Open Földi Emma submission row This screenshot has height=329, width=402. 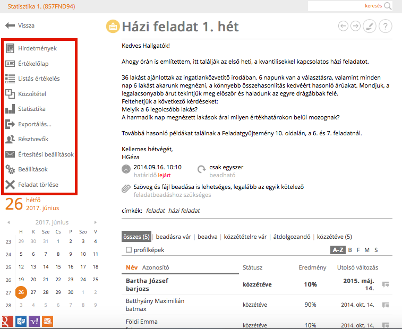[x=257, y=322]
